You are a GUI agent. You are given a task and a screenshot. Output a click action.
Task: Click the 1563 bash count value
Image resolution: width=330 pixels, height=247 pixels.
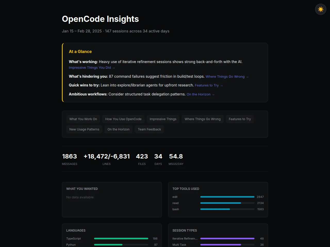[260, 209]
